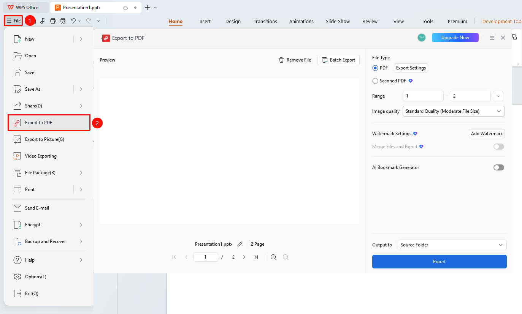Click the current page number field
The width and height of the screenshot is (522, 314).
[206, 257]
